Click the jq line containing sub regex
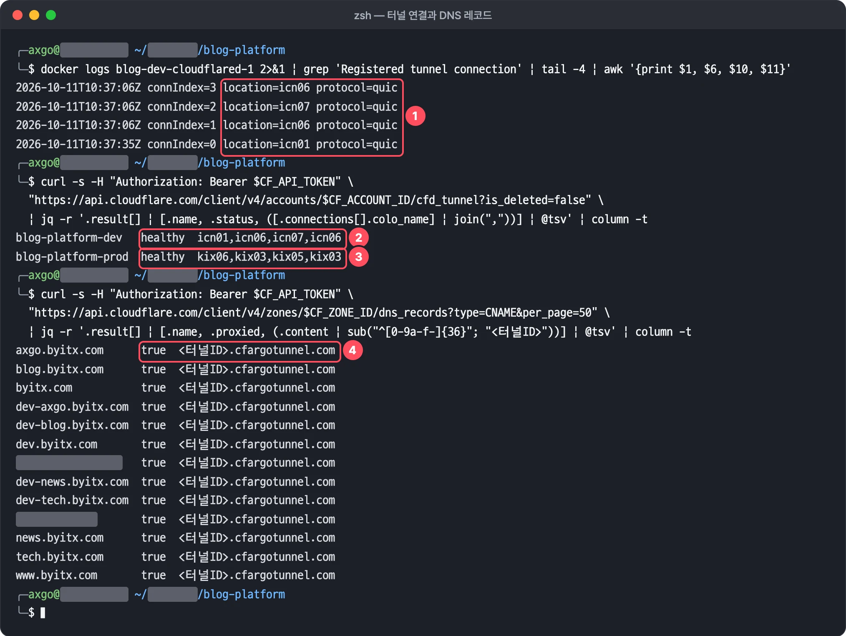846x636 pixels. pyautogui.click(x=360, y=332)
